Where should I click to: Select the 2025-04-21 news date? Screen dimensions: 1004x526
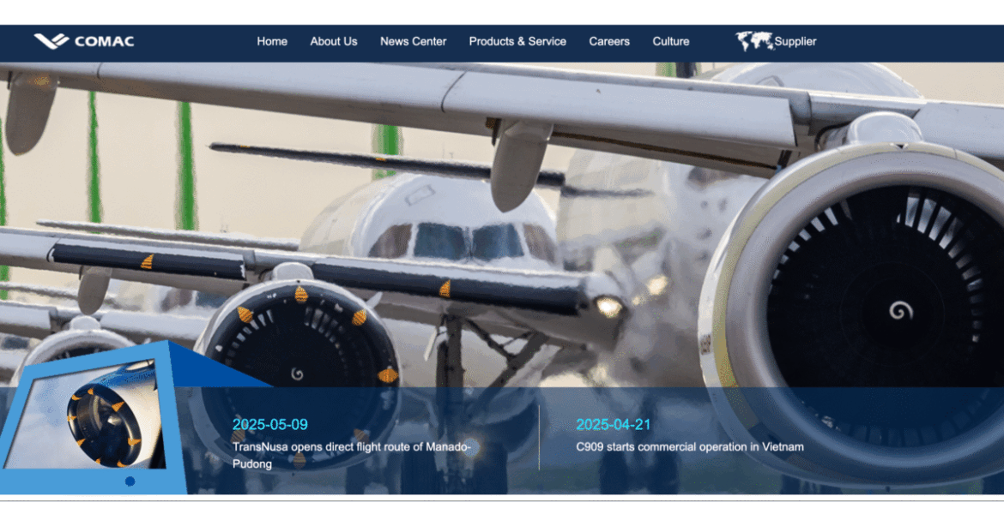pyautogui.click(x=613, y=424)
